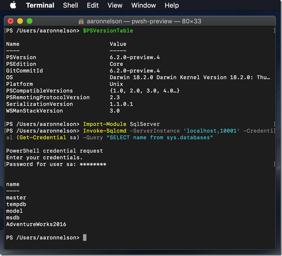Open the Apple menu
This screenshot has width=282, height=256.
13,5
